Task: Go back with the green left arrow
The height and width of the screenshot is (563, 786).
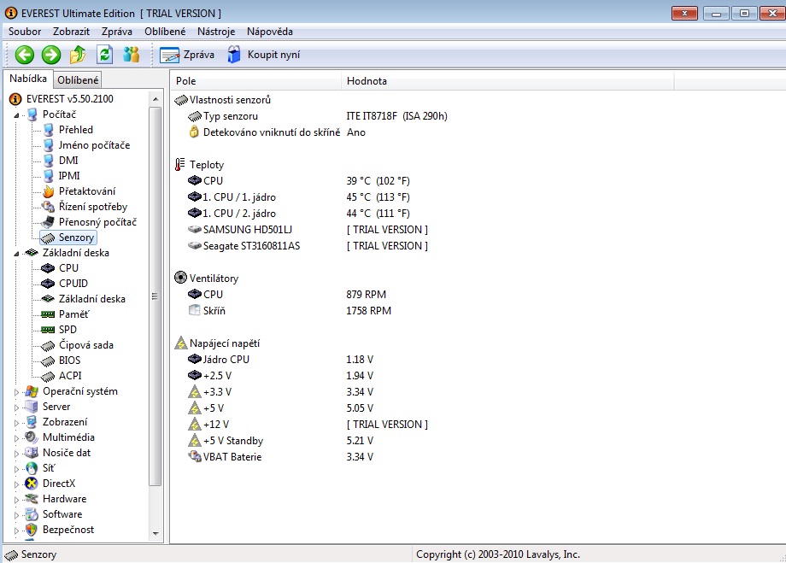Action: click(24, 55)
